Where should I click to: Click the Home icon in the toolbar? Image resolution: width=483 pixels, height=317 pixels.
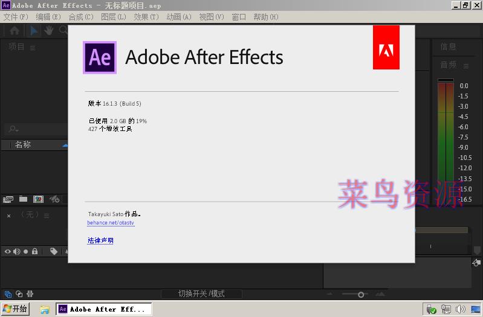click(15, 30)
